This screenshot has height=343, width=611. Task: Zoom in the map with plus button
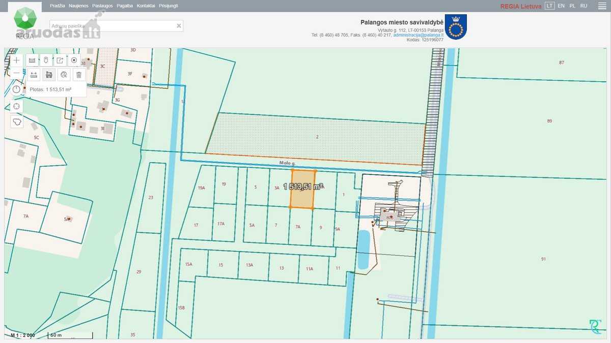17,60
